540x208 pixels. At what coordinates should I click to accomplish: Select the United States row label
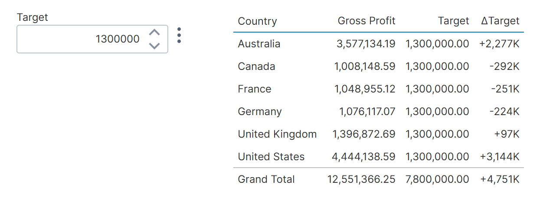(271, 157)
